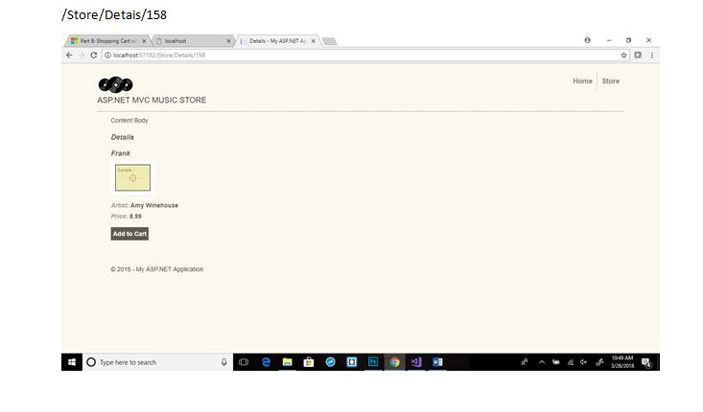703x412 pixels.
Task: Open the Windows Start menu
Action: 72,362
